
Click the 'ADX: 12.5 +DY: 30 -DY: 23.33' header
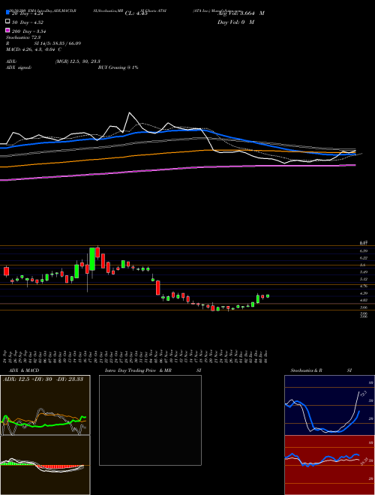pos(43,379)
